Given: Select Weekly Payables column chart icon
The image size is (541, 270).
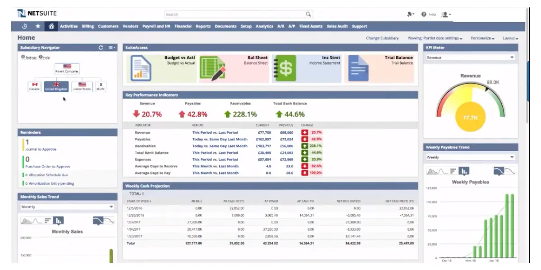Looking at the screenshot, I should (x=464, y=171).
